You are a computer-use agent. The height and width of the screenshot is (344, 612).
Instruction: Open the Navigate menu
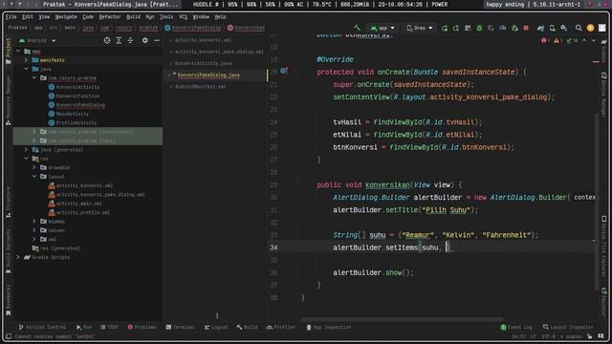pyautogui.click(x=66, y=17)
